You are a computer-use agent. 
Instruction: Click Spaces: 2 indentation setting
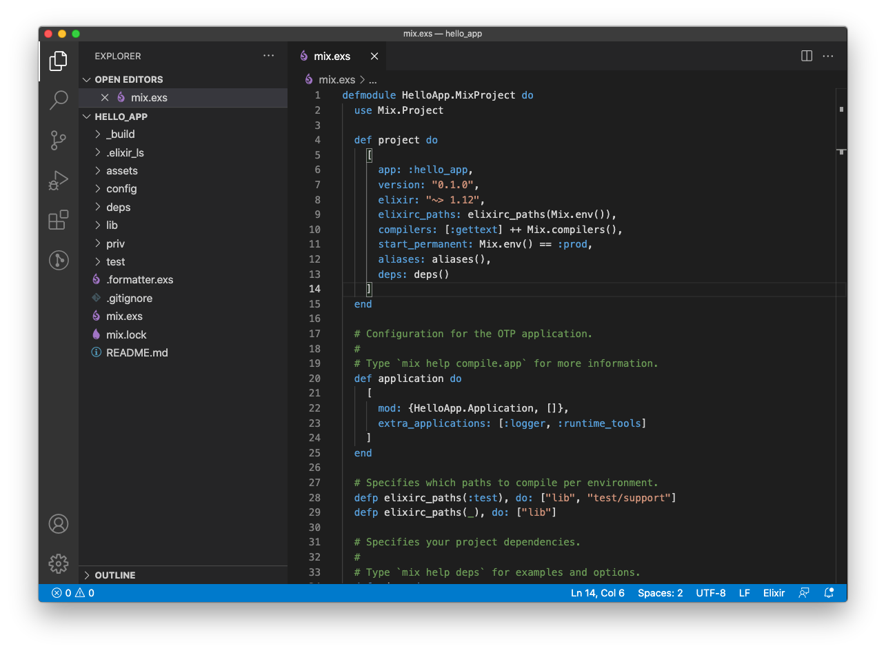click(x=660, y=593)
